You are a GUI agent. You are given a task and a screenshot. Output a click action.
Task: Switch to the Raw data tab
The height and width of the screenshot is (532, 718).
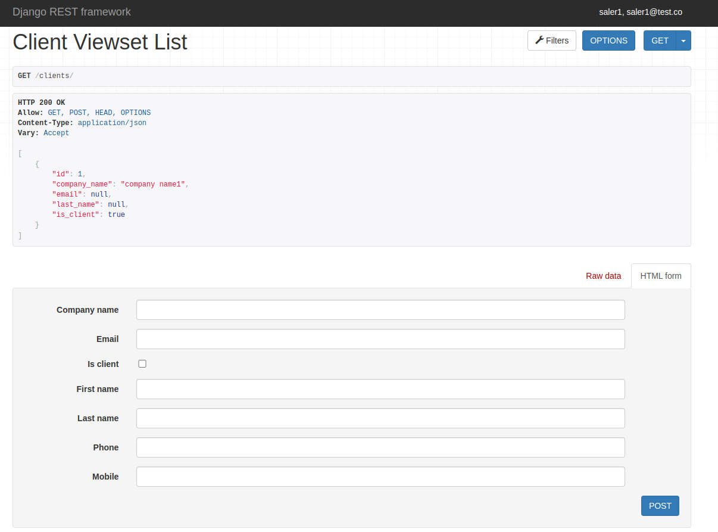pyautogui.click(x=603, y=276)
